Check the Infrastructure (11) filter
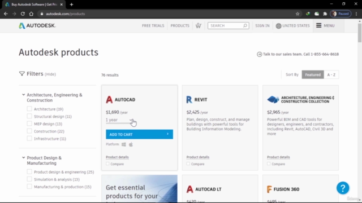362x203 pixels. click(29, 138)
